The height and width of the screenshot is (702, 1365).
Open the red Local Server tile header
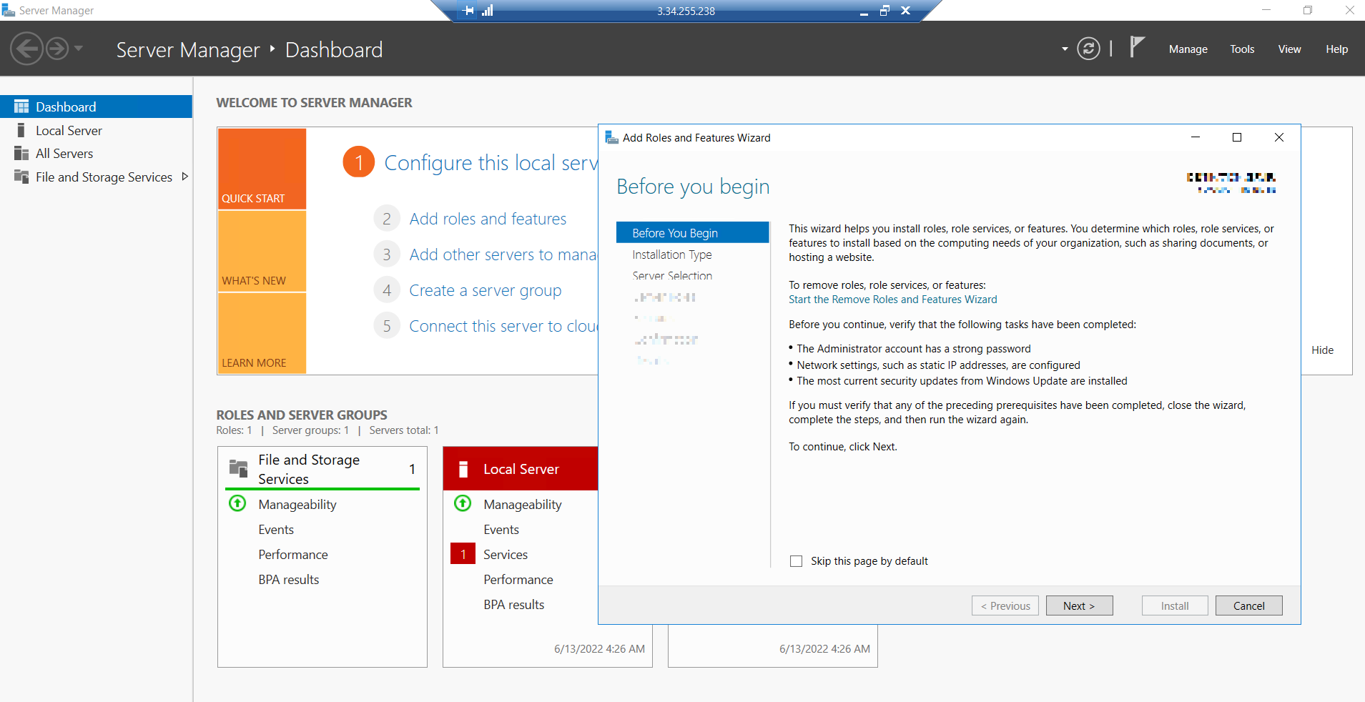[521, 469]
